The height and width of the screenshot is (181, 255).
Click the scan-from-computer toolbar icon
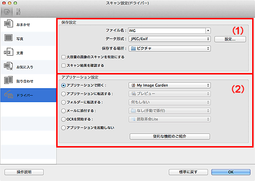(7, 12)
